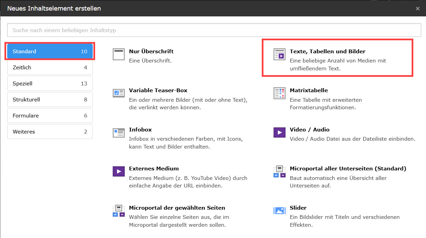Click the Matrixtabelle title link

pyautogui.click(x=309, y=90)
